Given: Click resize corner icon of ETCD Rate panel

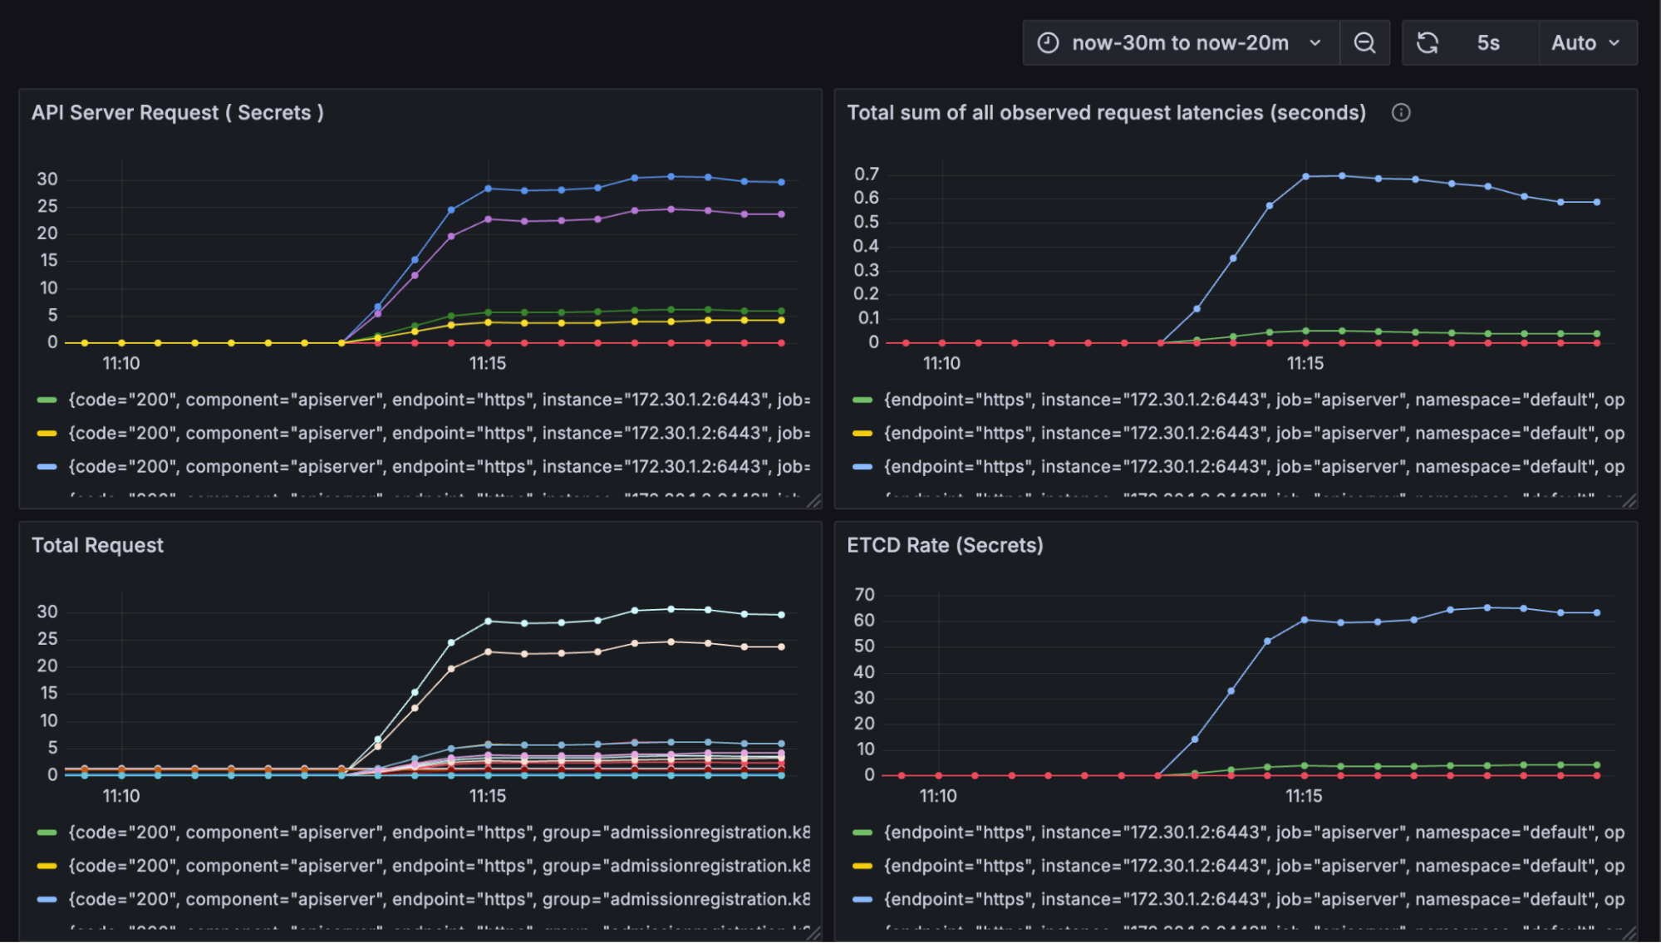Looking at the screenshot, I should click(x=1629, y=933).
